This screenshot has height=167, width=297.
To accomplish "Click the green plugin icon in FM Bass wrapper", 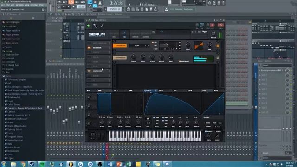I will 89,26.
